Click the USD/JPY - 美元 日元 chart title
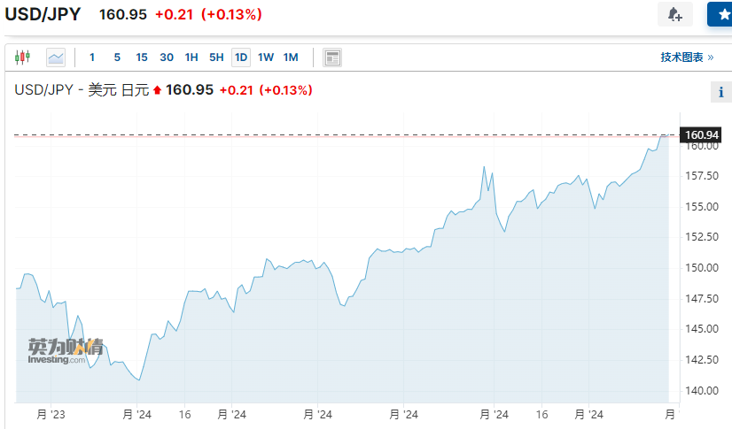Viewport: 732px width, 429px height. pyautogui.click(x=82, y=90)
